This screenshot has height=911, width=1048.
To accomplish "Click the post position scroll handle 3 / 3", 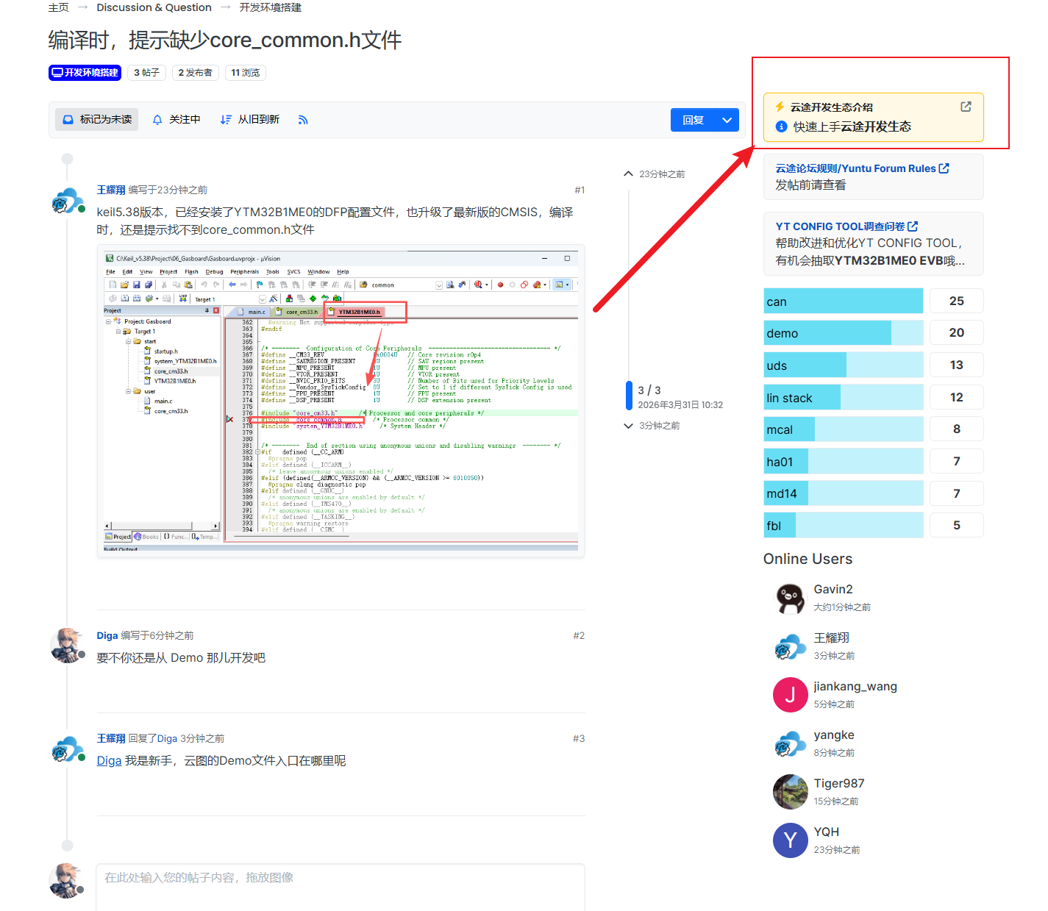I will point(629,396).
